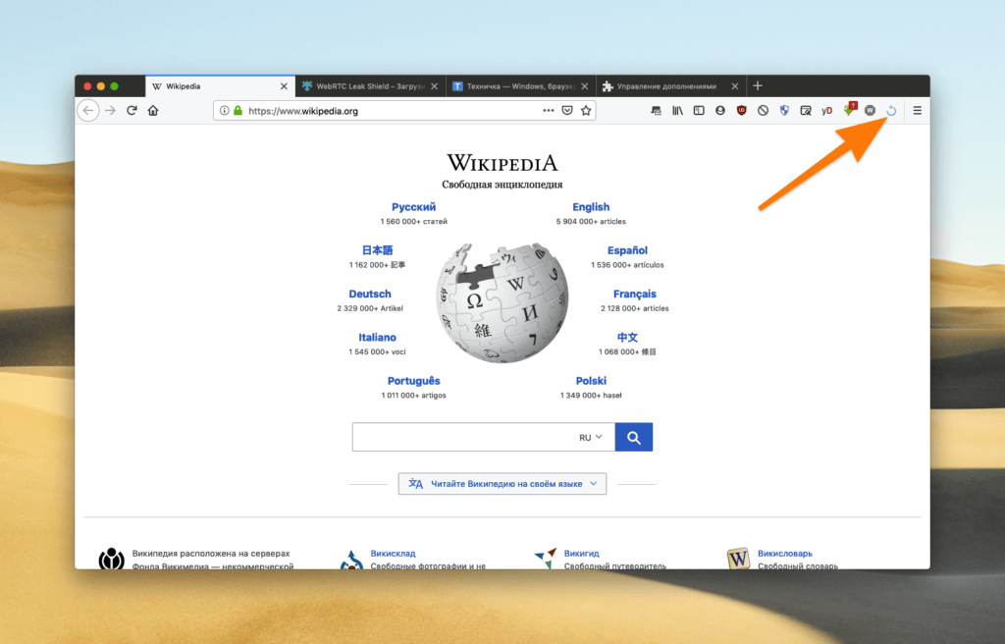
Task: Open a new tab with the plus button
Action: click(758, 86)
